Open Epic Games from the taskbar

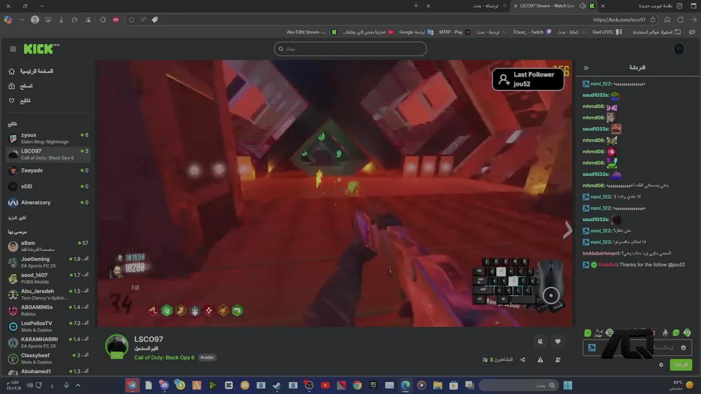374,385
